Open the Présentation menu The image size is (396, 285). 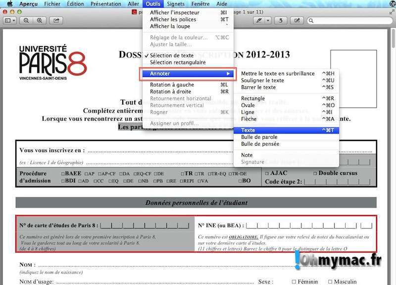click(x=106, y=4)
